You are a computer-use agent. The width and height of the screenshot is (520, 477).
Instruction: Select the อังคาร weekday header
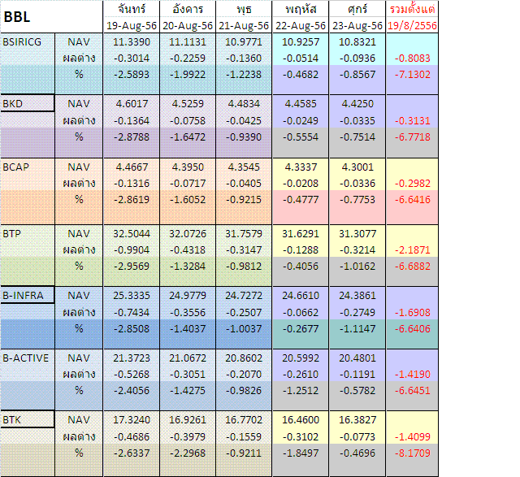pos(188,9)
